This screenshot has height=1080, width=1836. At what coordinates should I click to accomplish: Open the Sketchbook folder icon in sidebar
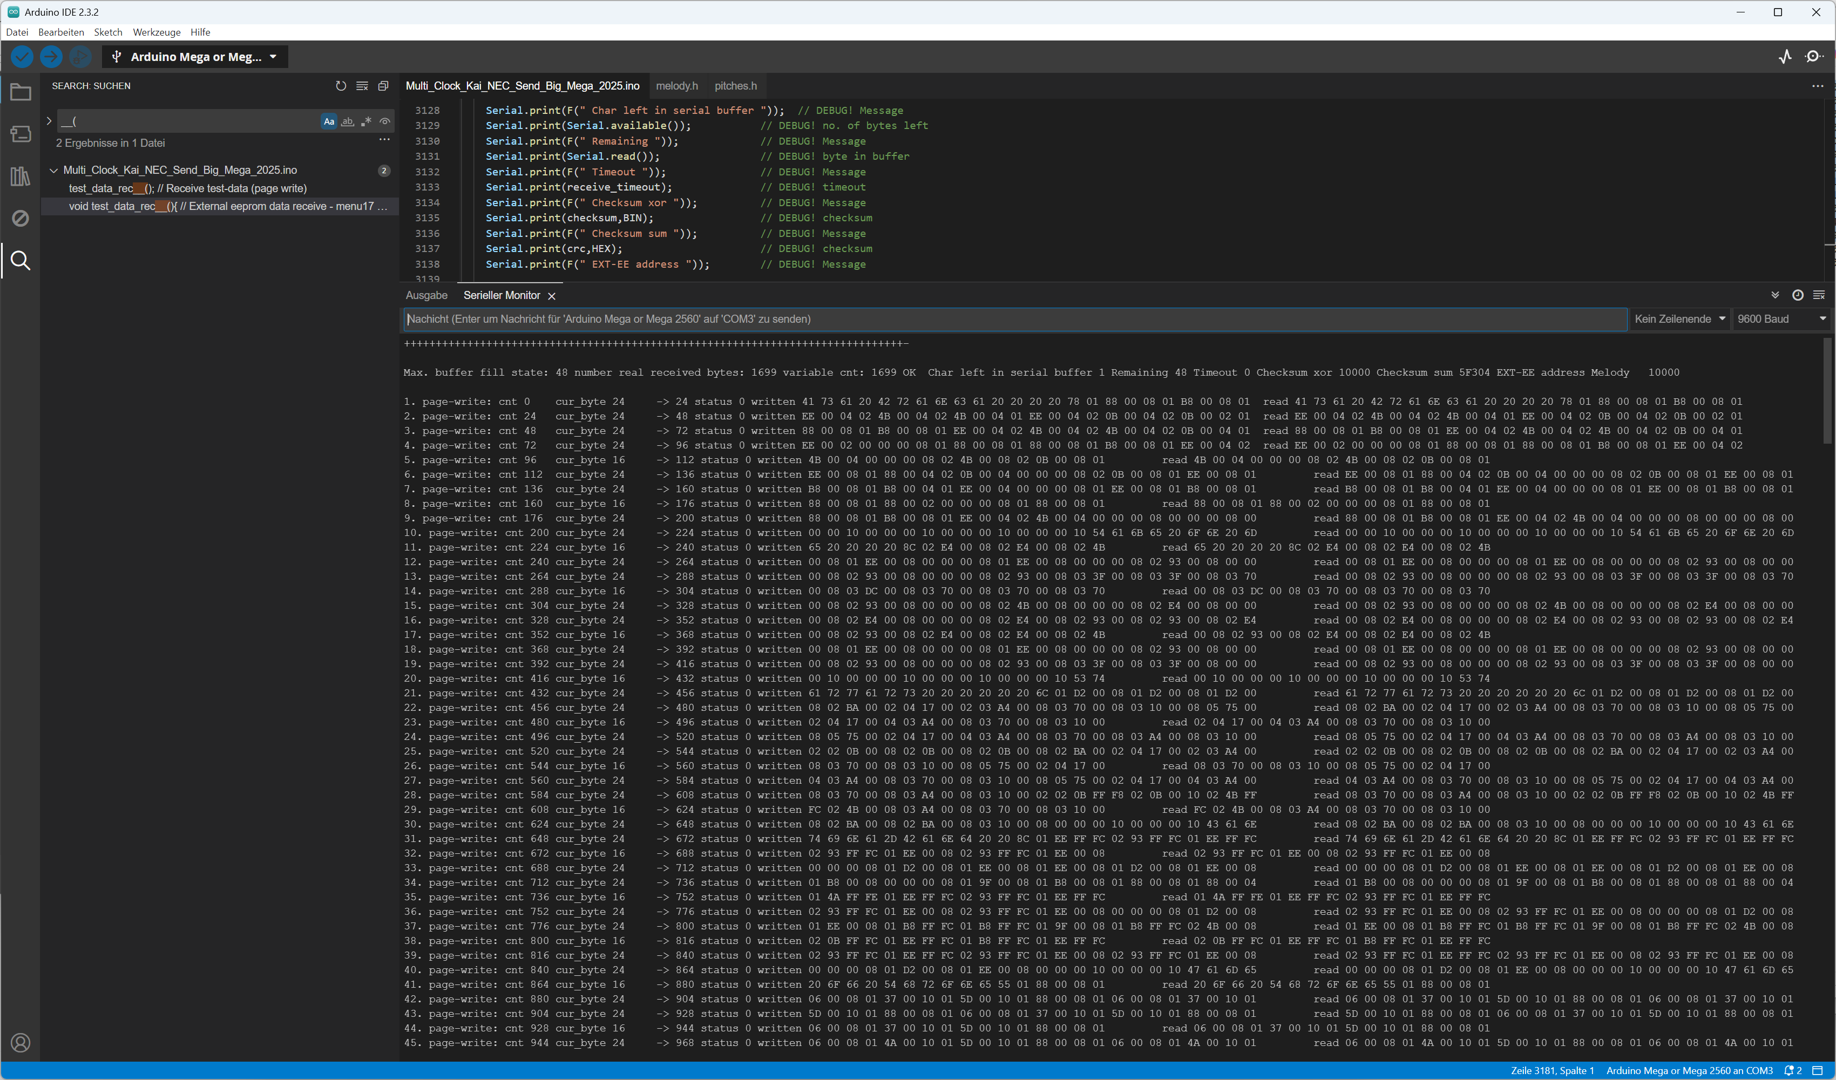pos(21,92)
